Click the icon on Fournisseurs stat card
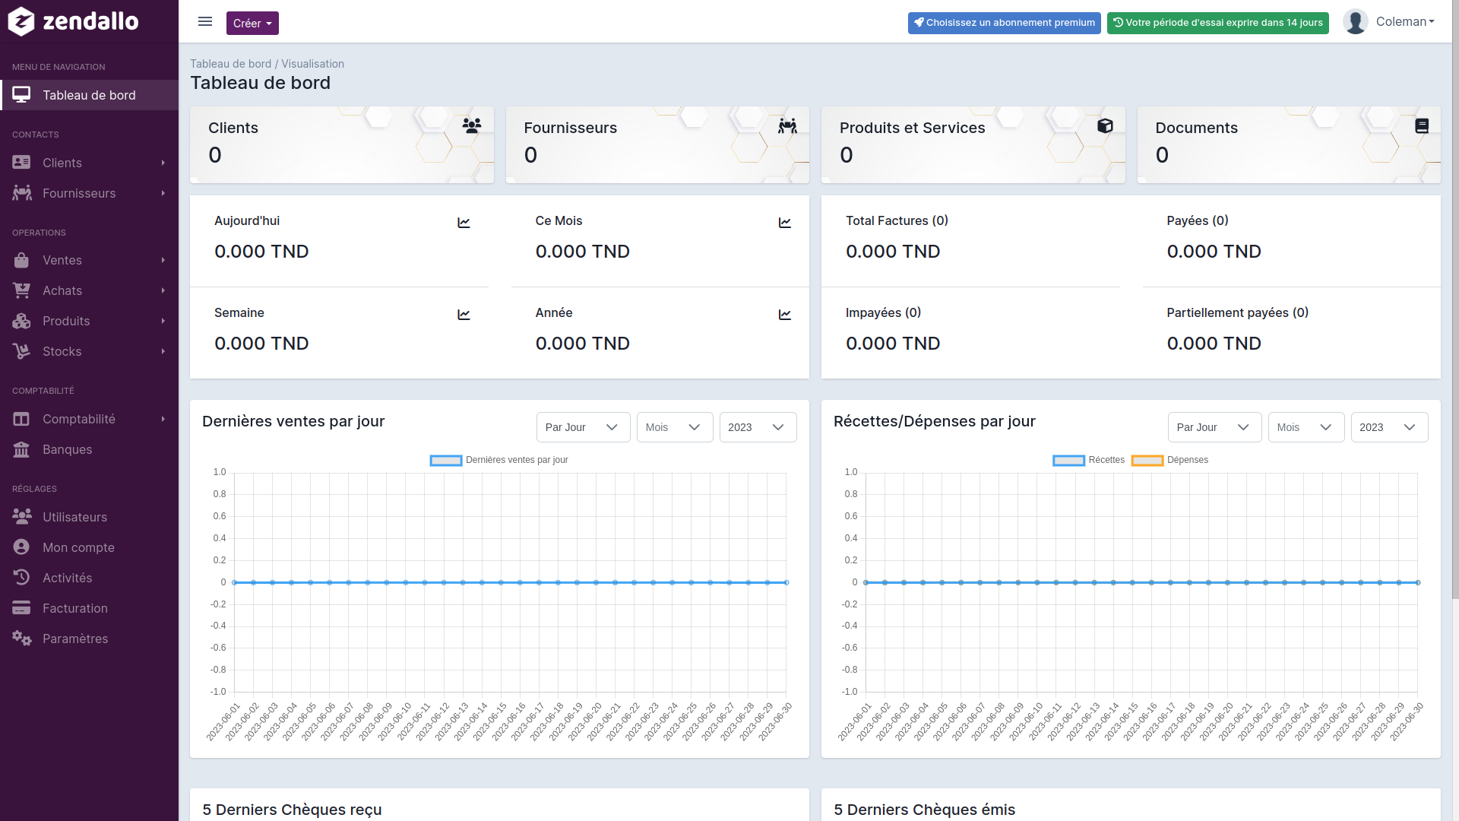 [x=787, y=125]
